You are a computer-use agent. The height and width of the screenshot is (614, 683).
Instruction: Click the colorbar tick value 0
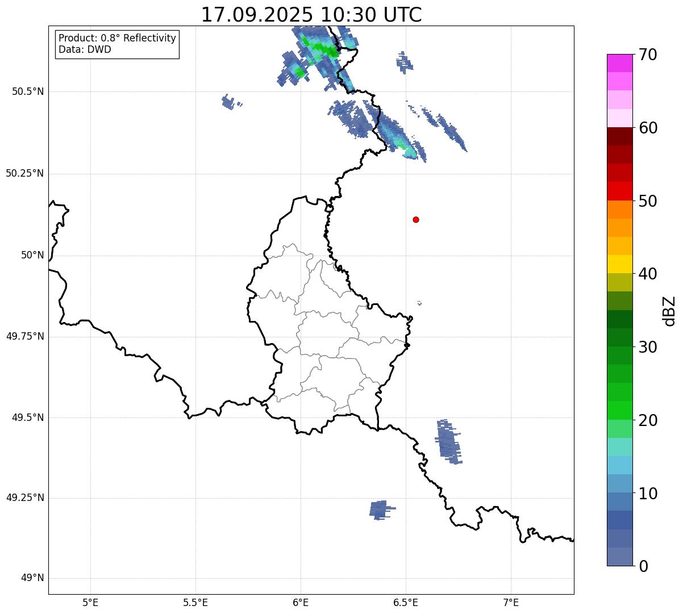tap(643, 566)
